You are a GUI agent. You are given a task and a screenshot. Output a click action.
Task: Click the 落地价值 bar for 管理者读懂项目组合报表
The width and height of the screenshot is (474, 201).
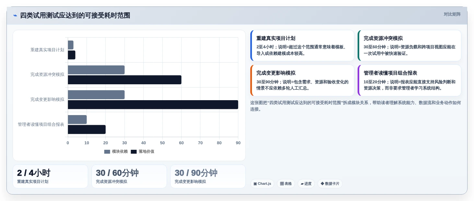click(x=87, y=129)
